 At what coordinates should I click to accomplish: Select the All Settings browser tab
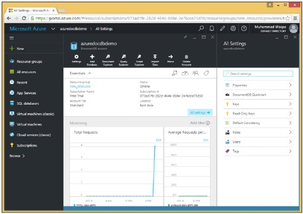click(x=32, y=10)
